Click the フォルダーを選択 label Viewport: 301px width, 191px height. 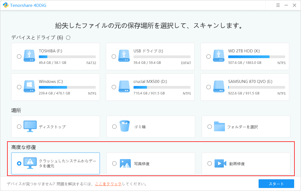pos(242,127)
